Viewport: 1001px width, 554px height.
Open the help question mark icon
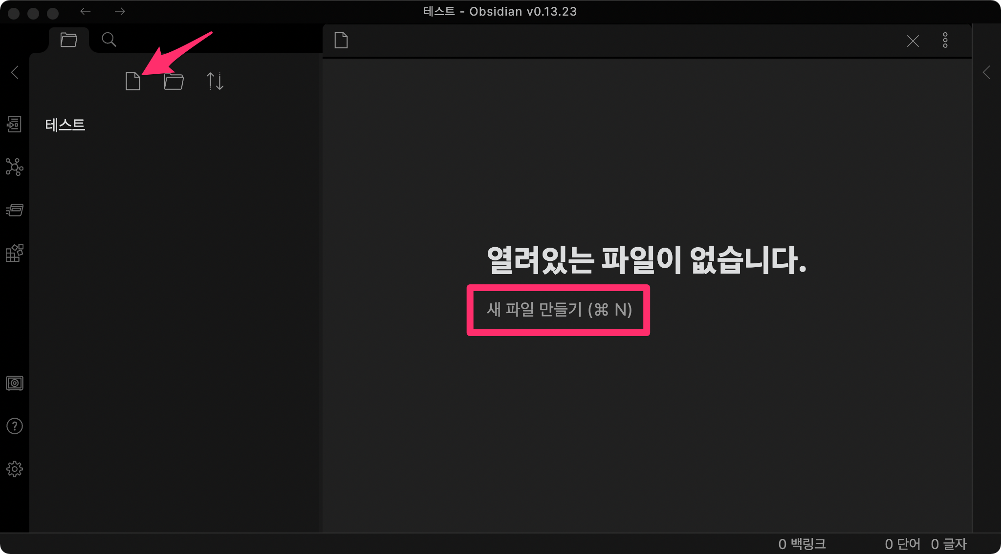tap(14, 426)
